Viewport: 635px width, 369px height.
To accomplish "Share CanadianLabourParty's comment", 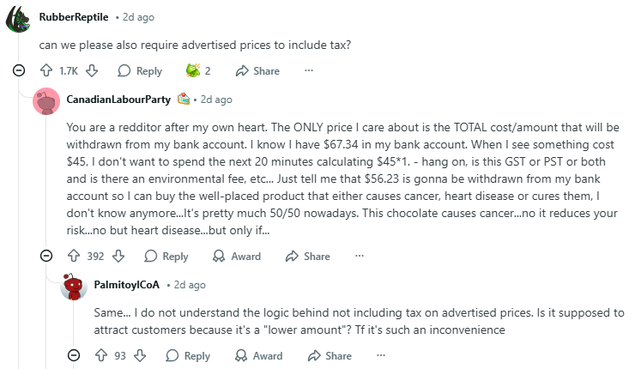I will click(307, 256).
